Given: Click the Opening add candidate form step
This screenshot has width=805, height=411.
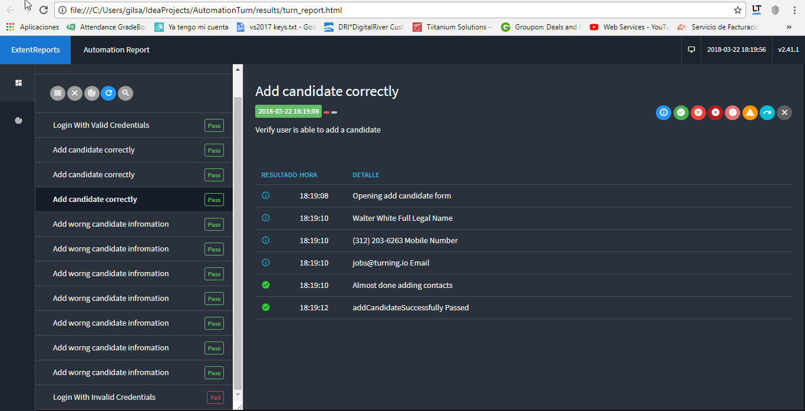Looking at the screenshot, I should (523, 195).
